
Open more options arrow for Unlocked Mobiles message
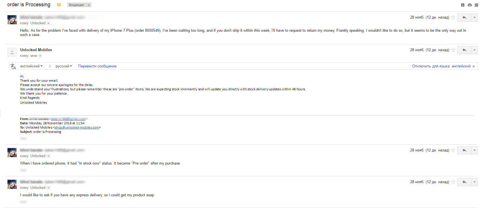(475, 50)
